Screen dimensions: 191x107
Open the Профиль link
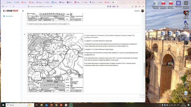(137, 11)
